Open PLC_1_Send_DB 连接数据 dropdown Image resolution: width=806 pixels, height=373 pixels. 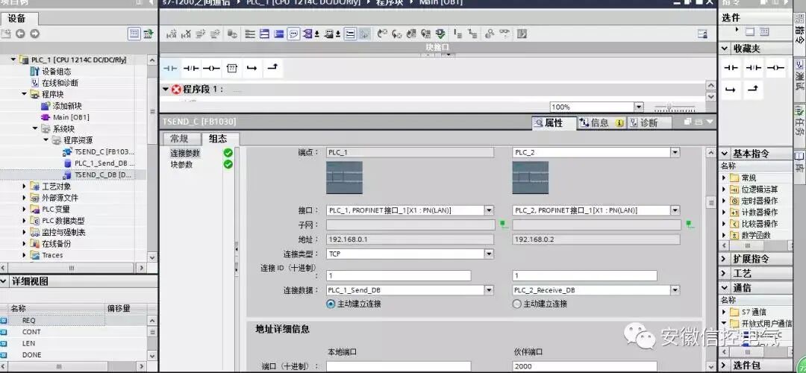(489, 290)
